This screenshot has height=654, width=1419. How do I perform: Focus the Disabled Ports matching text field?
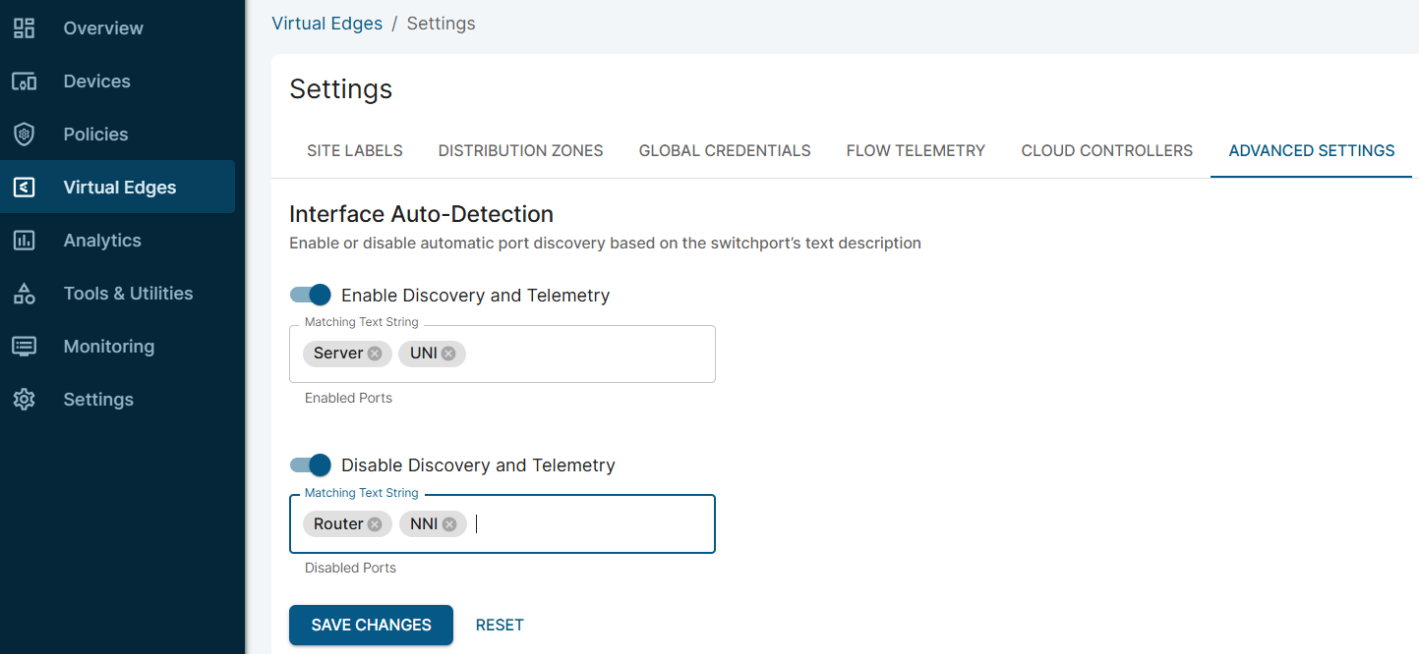tap(503, 524)
